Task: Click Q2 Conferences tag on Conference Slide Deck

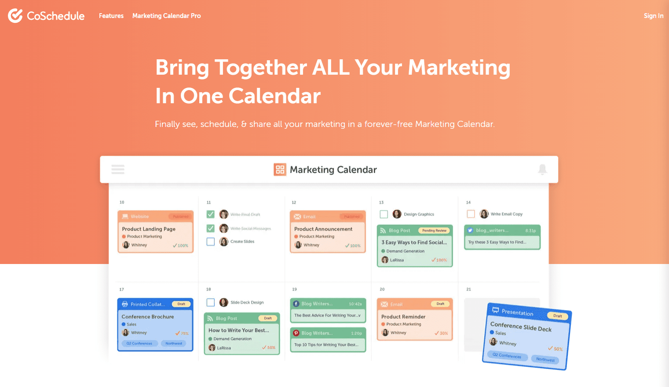Action: [507, 355]
